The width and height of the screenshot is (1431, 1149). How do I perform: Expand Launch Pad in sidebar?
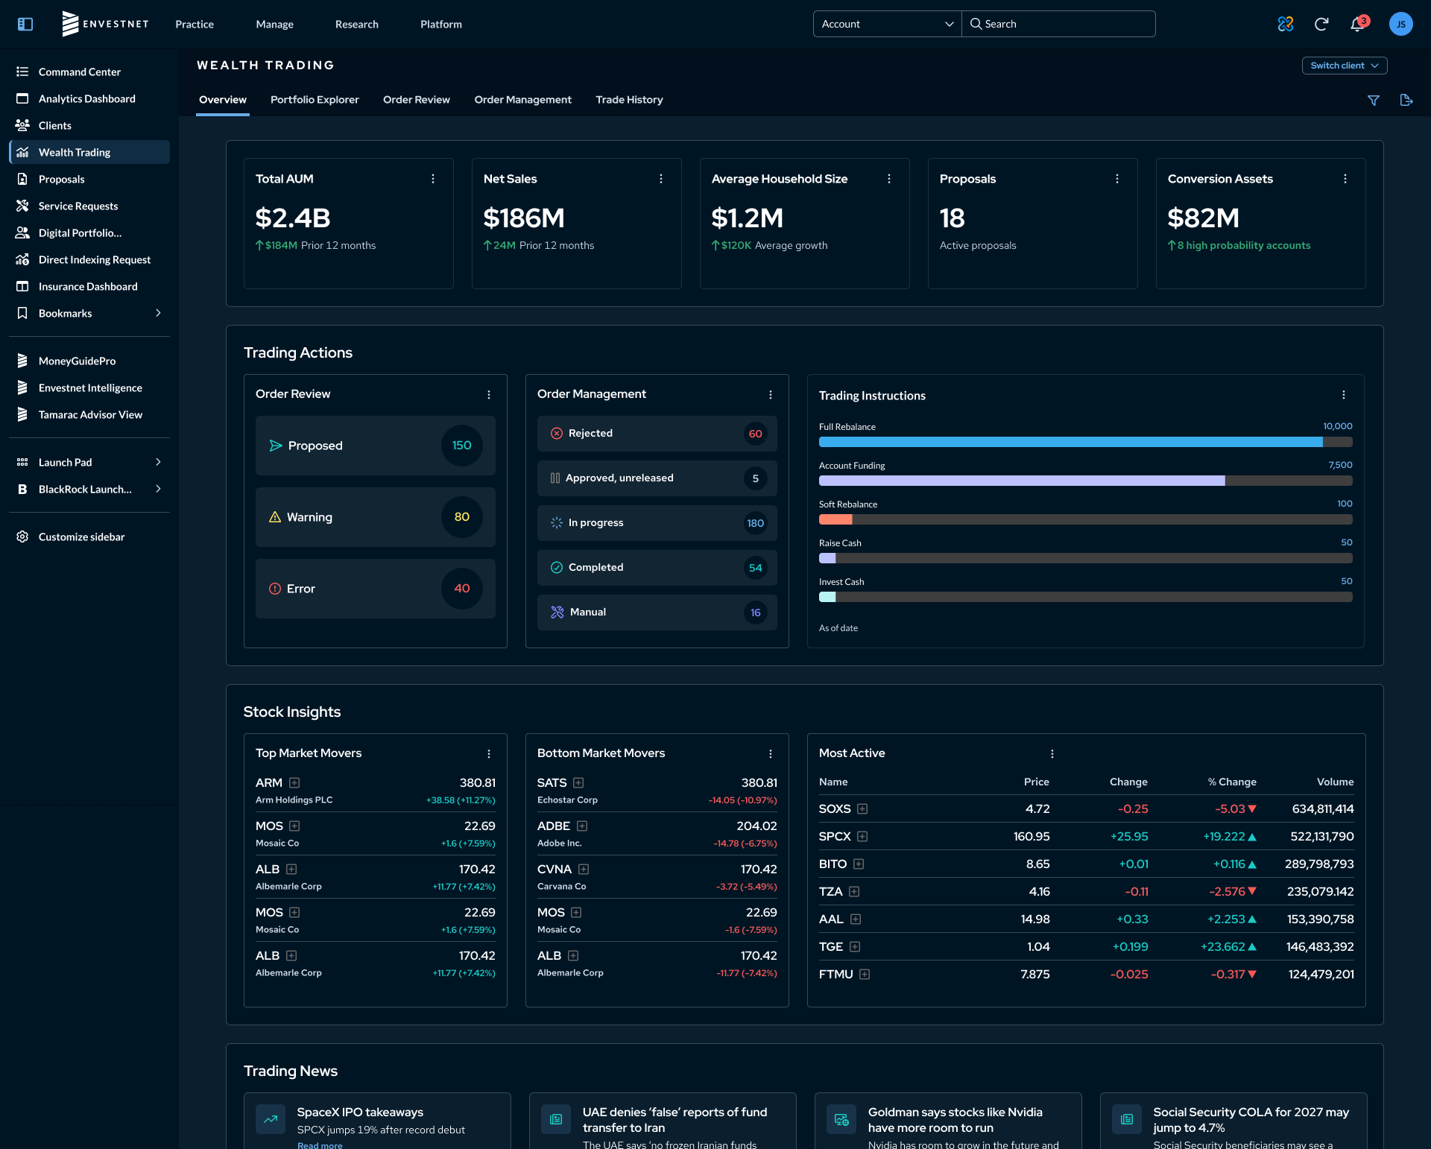pyautogui.click(x=158, y=462)
